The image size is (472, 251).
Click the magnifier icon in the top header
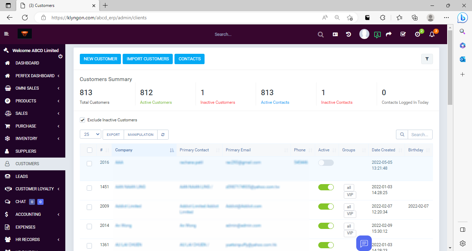click(x=321, y=34)
